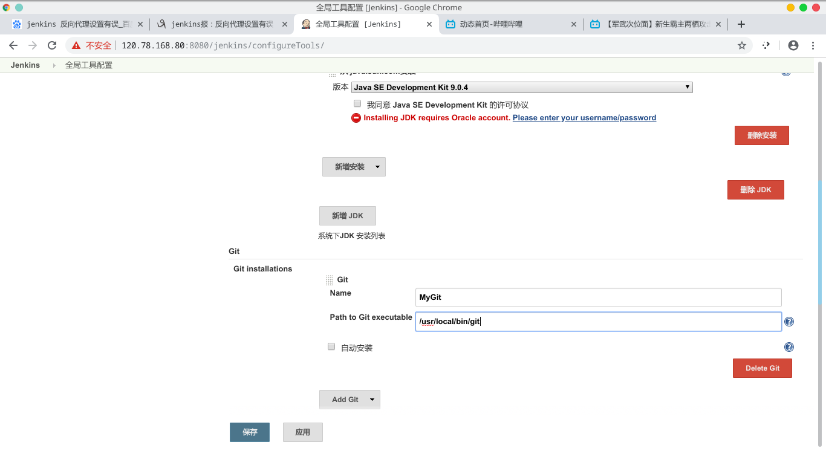This screenshot has height=451, width=826.
Task: Click the 保存 save button
Action: click(249, 432)
